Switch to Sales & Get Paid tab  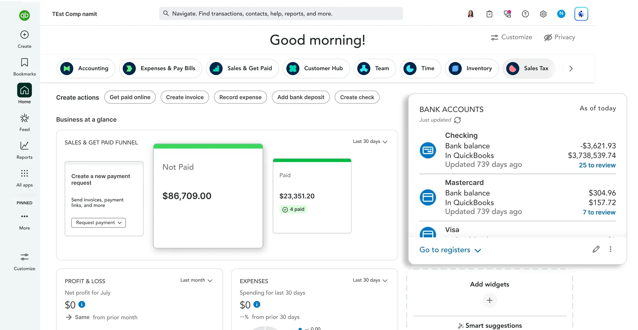pyautogui.click(x=242, y=68)
